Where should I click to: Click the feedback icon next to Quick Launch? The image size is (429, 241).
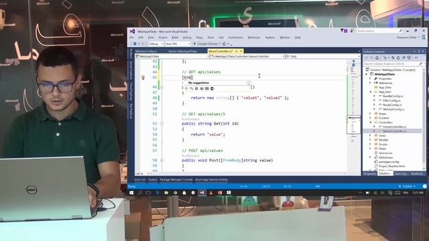coord(352,31)
